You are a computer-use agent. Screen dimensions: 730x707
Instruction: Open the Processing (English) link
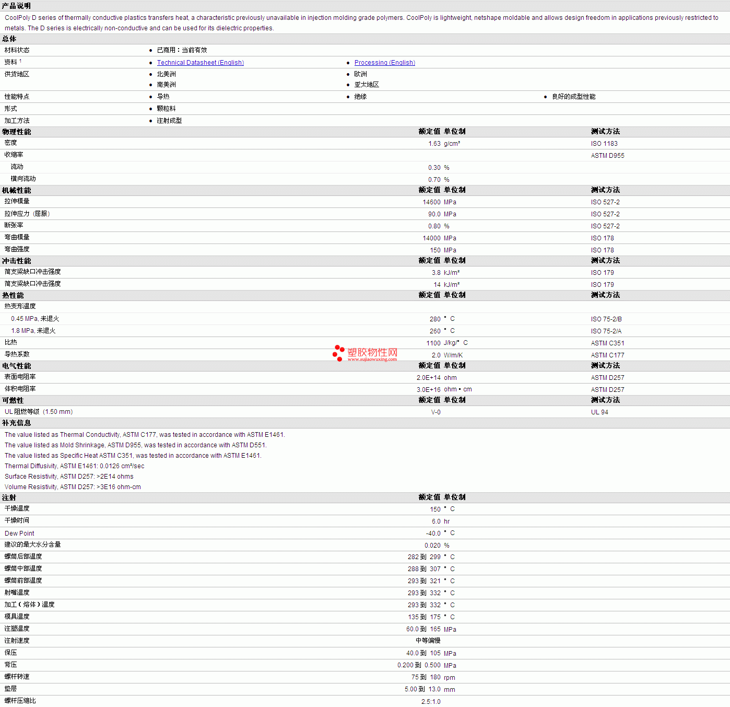click(385, 63)
